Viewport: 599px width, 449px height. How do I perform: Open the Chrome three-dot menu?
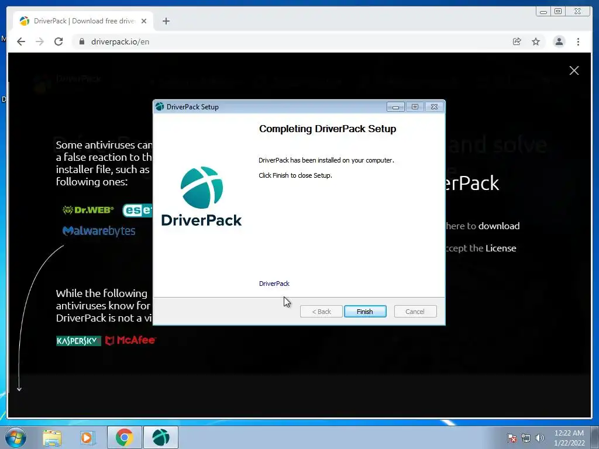578,42
